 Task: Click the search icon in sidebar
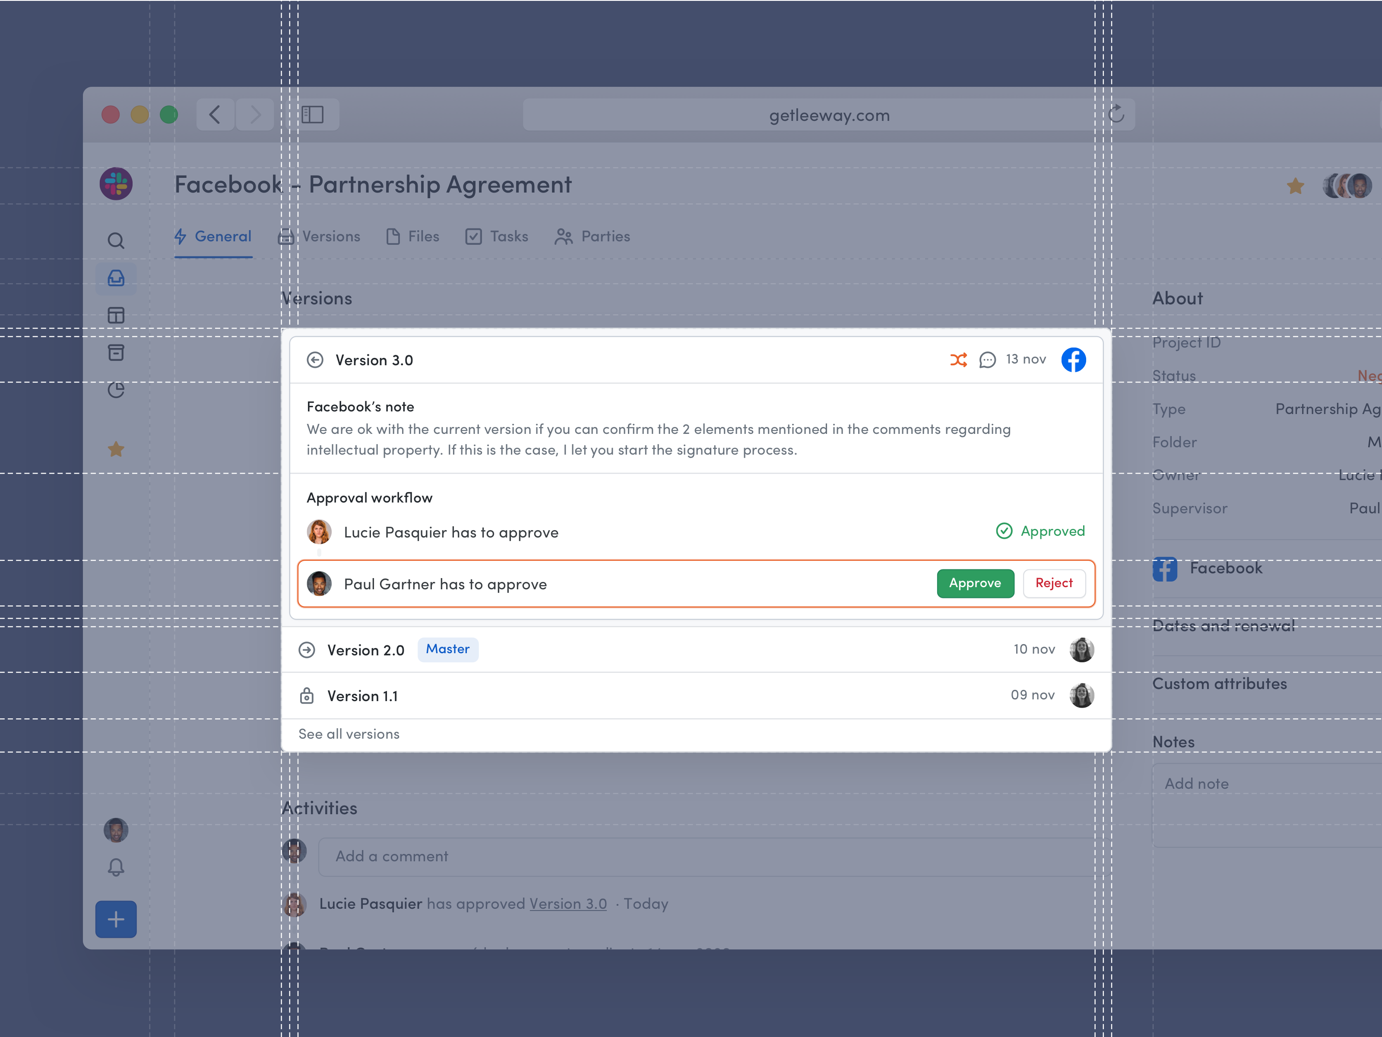pyautogui.click(x=116, y=240)
